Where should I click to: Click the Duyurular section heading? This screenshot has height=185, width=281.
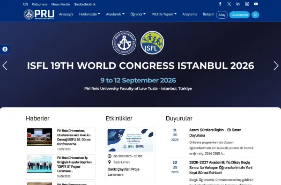(x=179, y=118)
